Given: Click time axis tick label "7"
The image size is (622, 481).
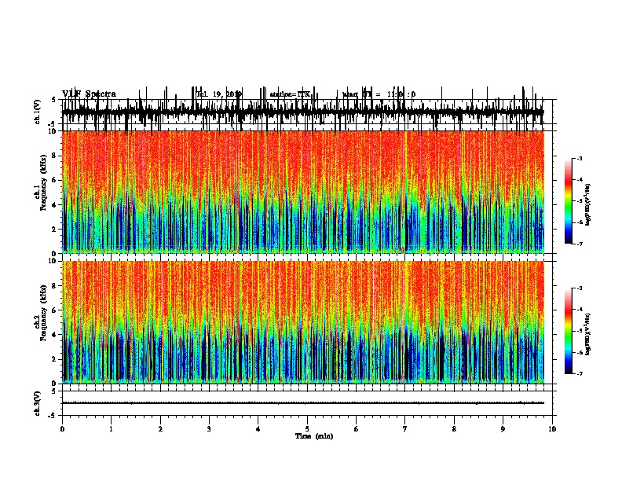Looking at the screenshot, I should point(405,429).
